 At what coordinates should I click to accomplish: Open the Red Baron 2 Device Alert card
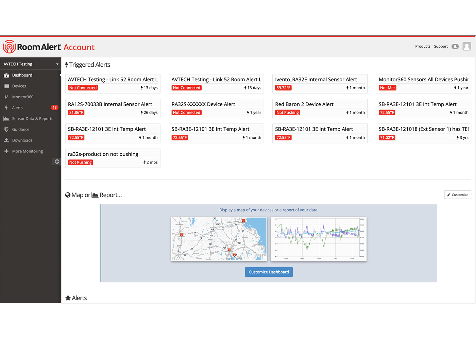click(x=320, y=108)
